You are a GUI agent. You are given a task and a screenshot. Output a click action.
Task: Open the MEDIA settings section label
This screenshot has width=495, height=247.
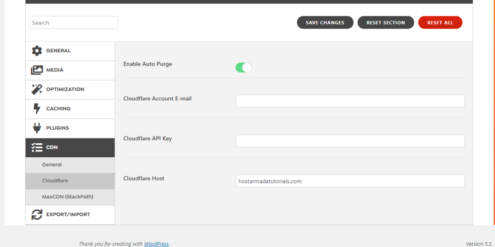click(x=55, y=70)
